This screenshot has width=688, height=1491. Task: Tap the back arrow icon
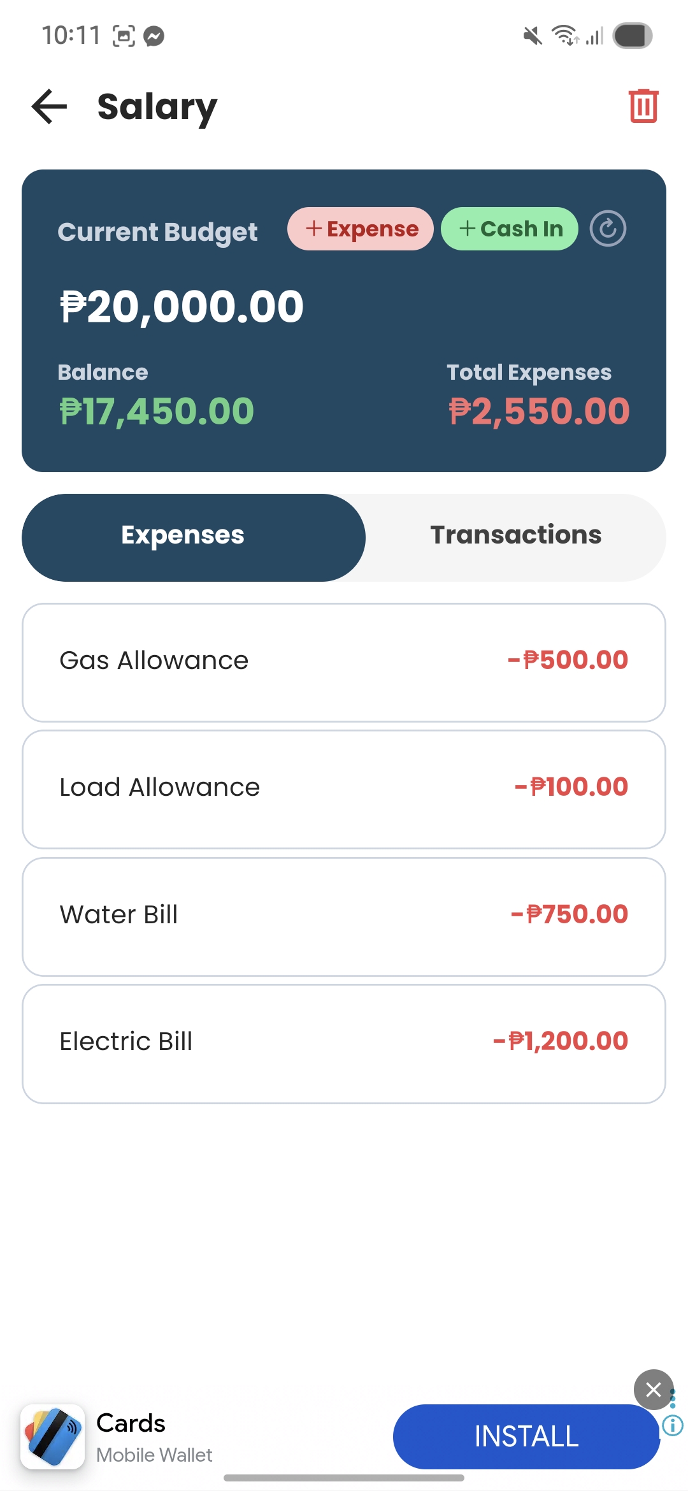(x=49, y=106)
